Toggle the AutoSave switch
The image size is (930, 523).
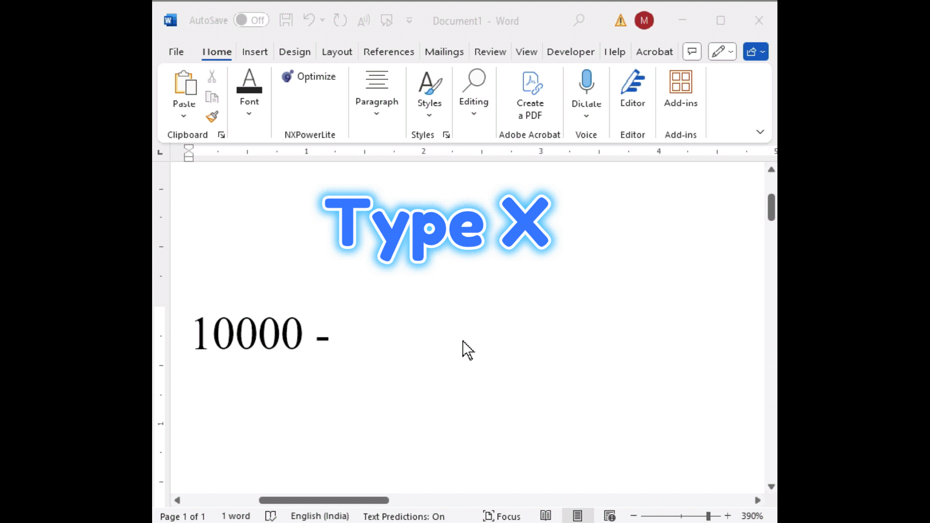click(x=251, y=20)
